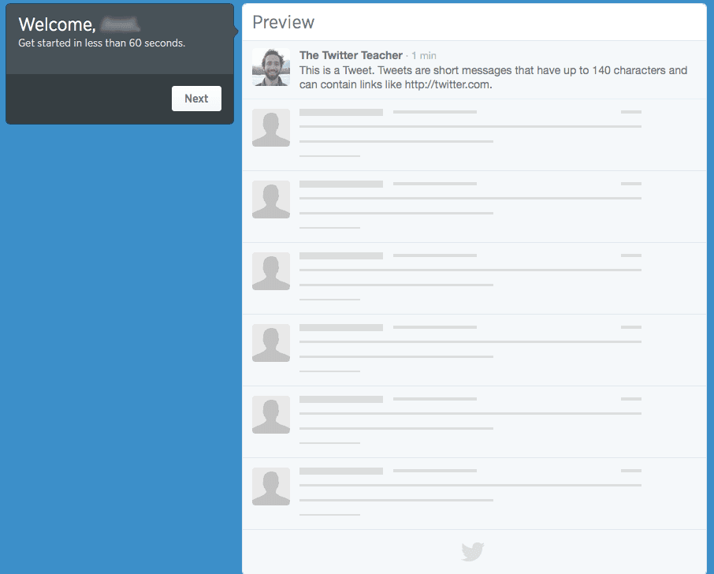Click the Twitter bird icon at bottom
Image resolution: width=714 pixels, height=574 pixels.
[473, 552]
